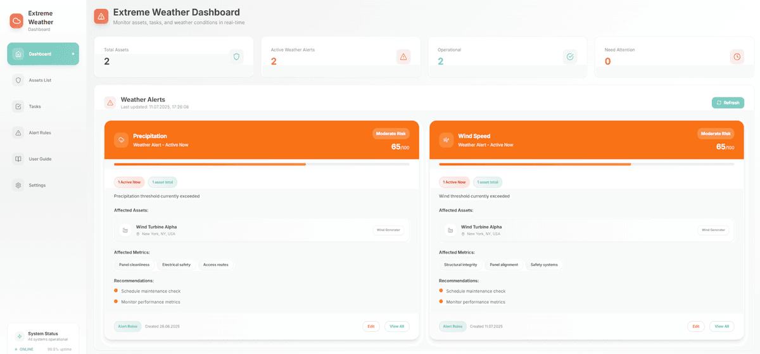Click the warning triangle on Active Weather Alerts card

(x=403, y=56)
